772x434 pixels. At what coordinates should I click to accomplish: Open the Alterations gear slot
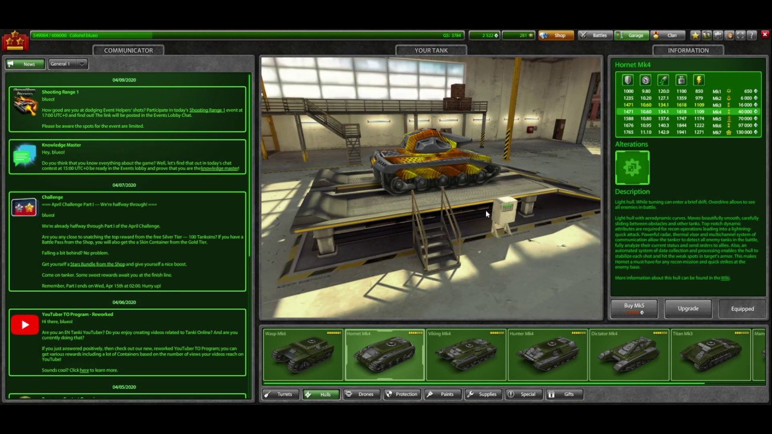pos(632,168)
